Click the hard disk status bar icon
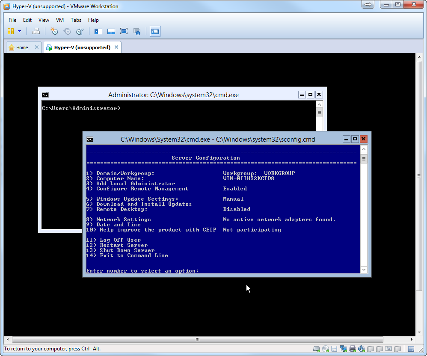Image resolution: width=427 pixels, height=356 pixels. [316, 349]
